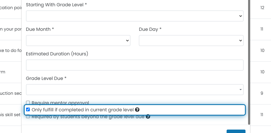Click the Due Day label
Viewport: 271px width, 133px height.
coord(150,29)
